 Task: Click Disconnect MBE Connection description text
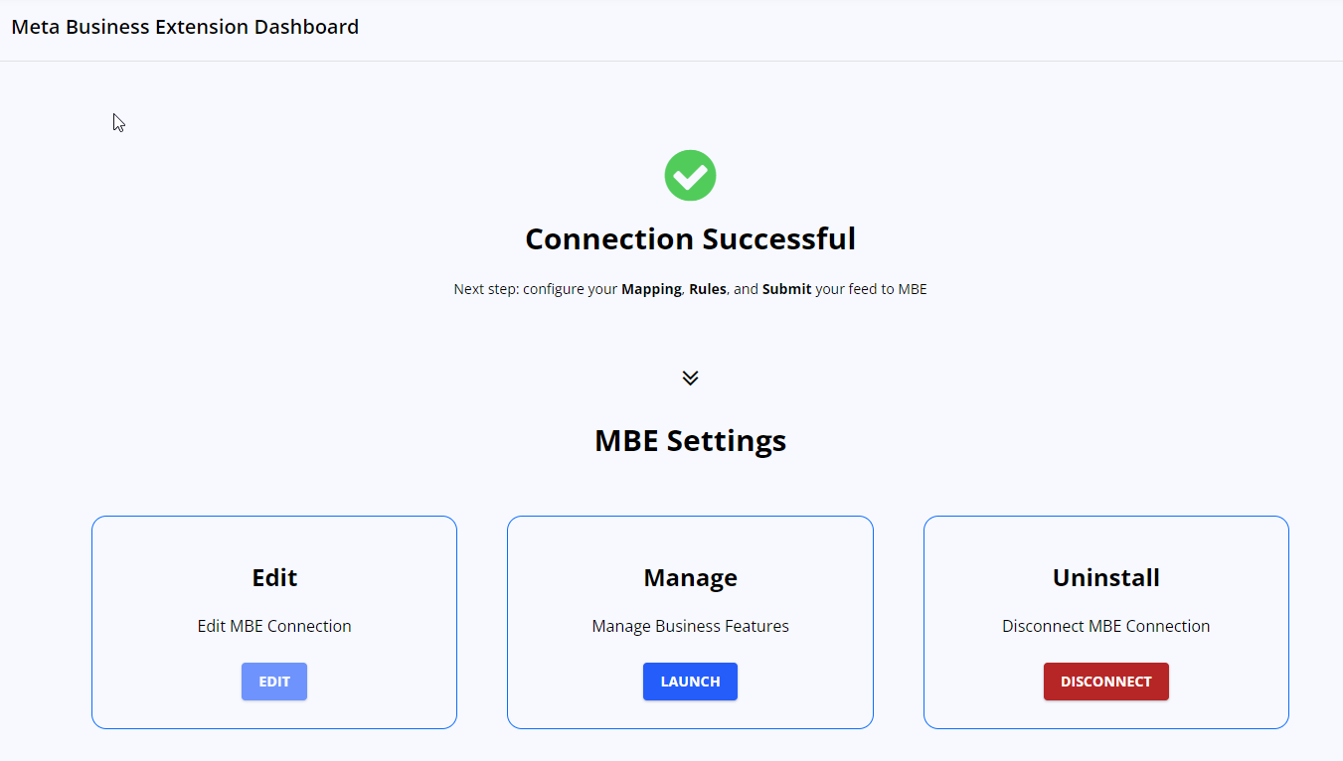[1105, 626]
